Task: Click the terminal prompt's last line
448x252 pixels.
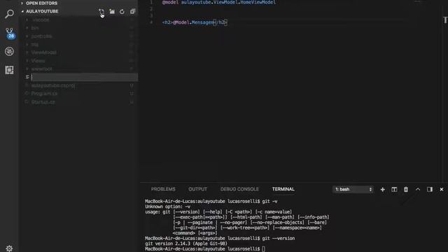Action: click(205, 249)
